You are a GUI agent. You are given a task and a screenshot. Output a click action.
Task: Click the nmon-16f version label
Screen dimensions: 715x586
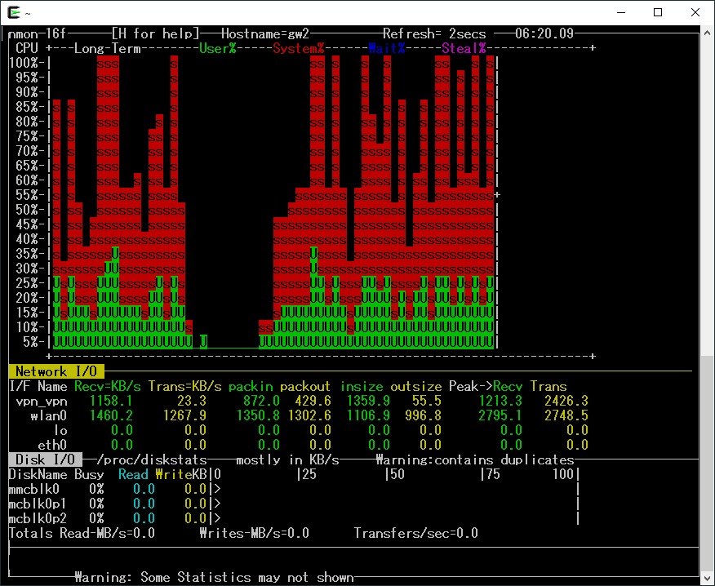[x=38, y=33]
